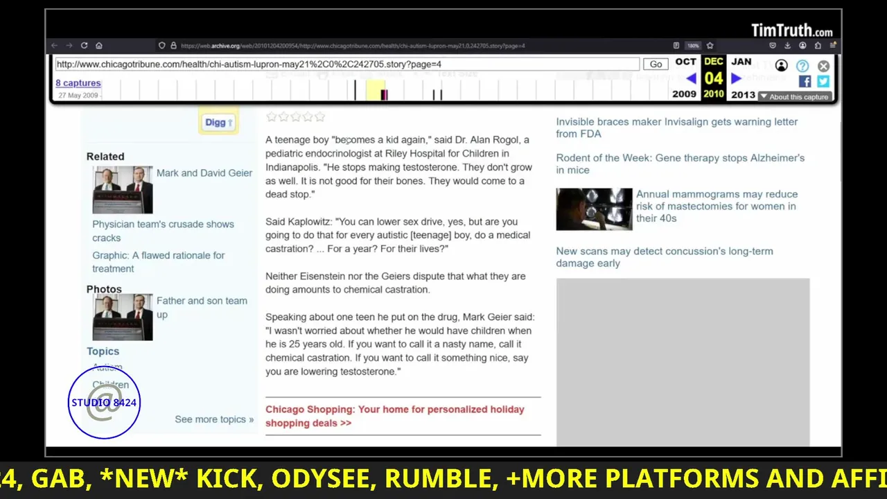Click the Wayback Machine user account icon
This screenshot has height=499, width=887.
(x=781, y=66)
